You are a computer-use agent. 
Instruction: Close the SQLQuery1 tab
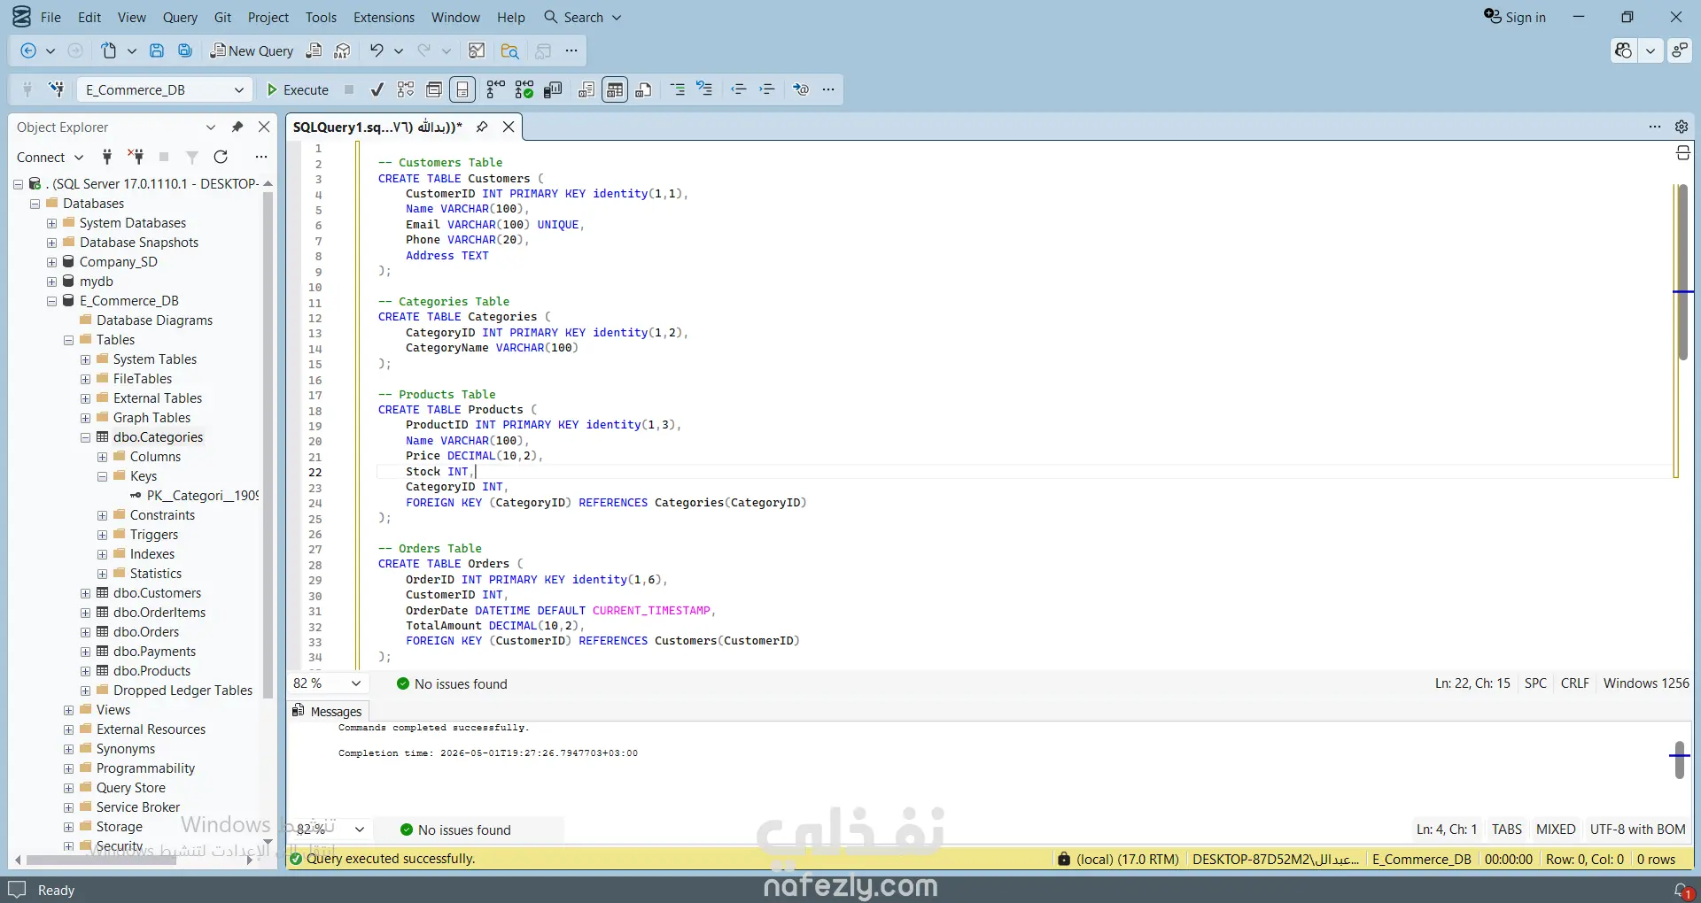(x=509, y=127)
